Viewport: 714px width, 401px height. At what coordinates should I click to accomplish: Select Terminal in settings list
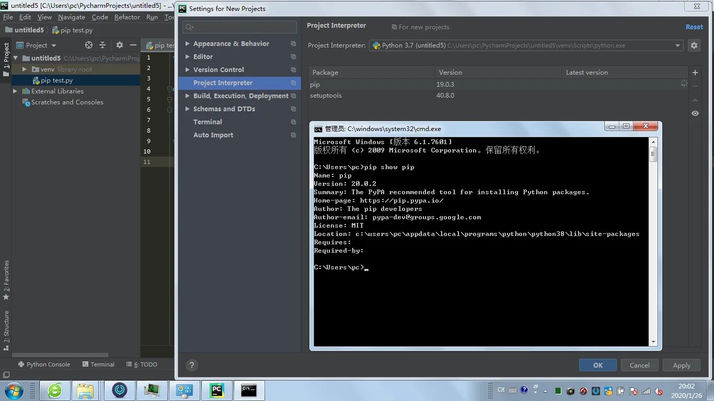tap(208, 122)
